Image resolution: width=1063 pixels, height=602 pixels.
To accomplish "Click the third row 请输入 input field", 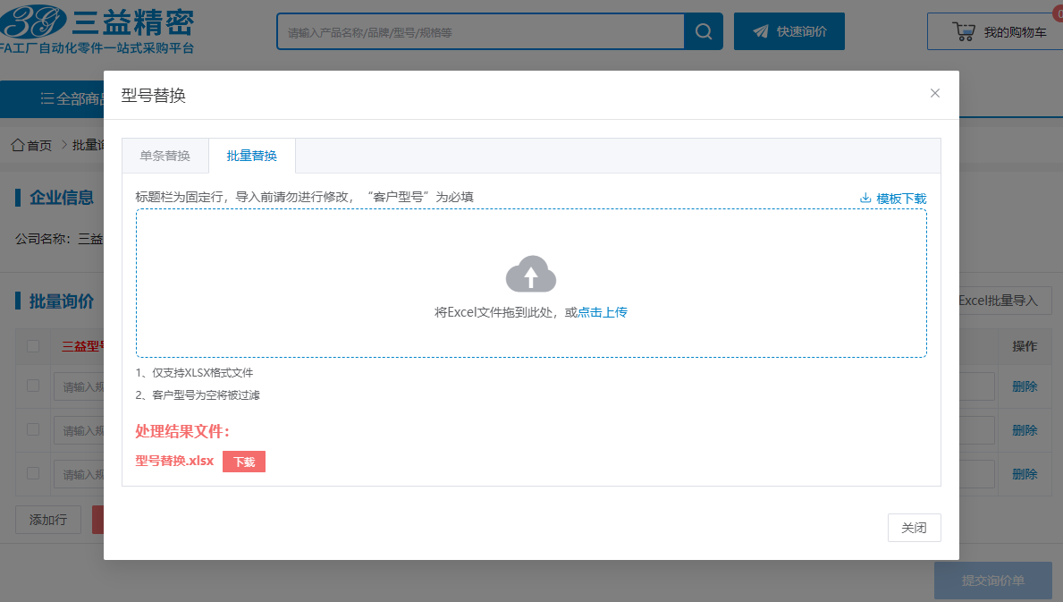I will (x=79, y=475).
